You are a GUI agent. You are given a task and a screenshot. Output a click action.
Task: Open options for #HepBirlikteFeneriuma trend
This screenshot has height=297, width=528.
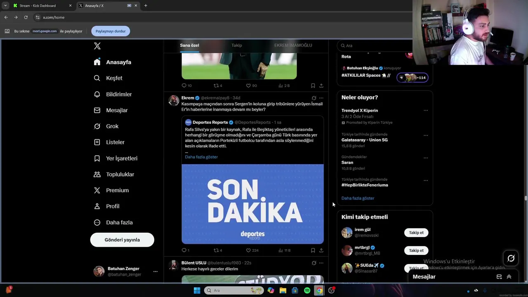[x=426, y=181]
